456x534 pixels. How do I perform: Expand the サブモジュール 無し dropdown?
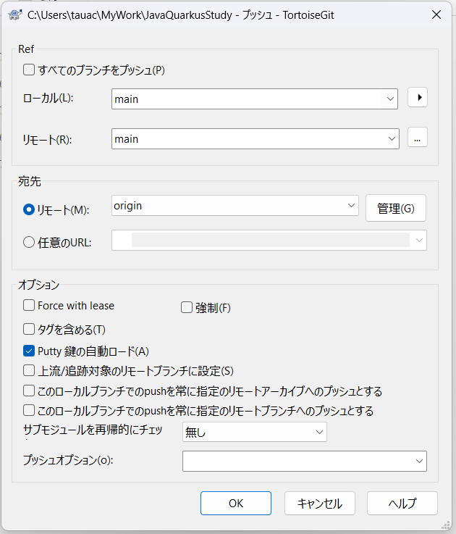pyautogui.click(x=319, y=432)
